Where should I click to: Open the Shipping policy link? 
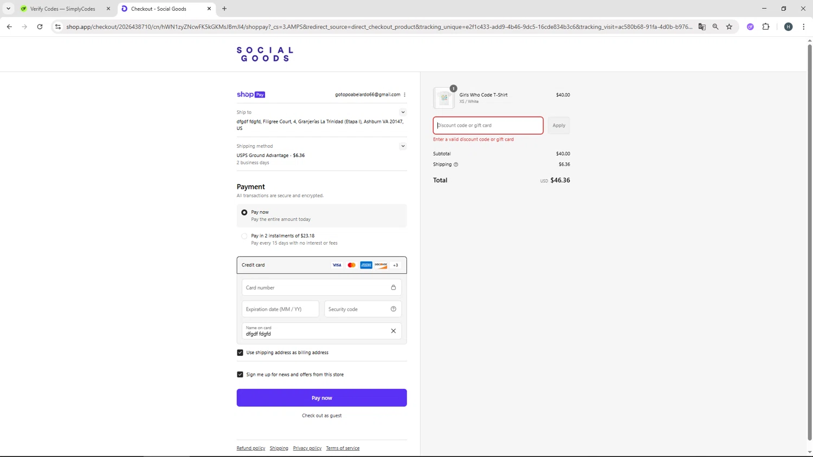[x=279, y=448]
